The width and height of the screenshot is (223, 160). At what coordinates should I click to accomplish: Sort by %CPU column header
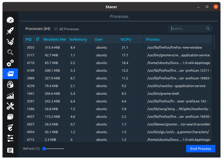tap(130, 39)
